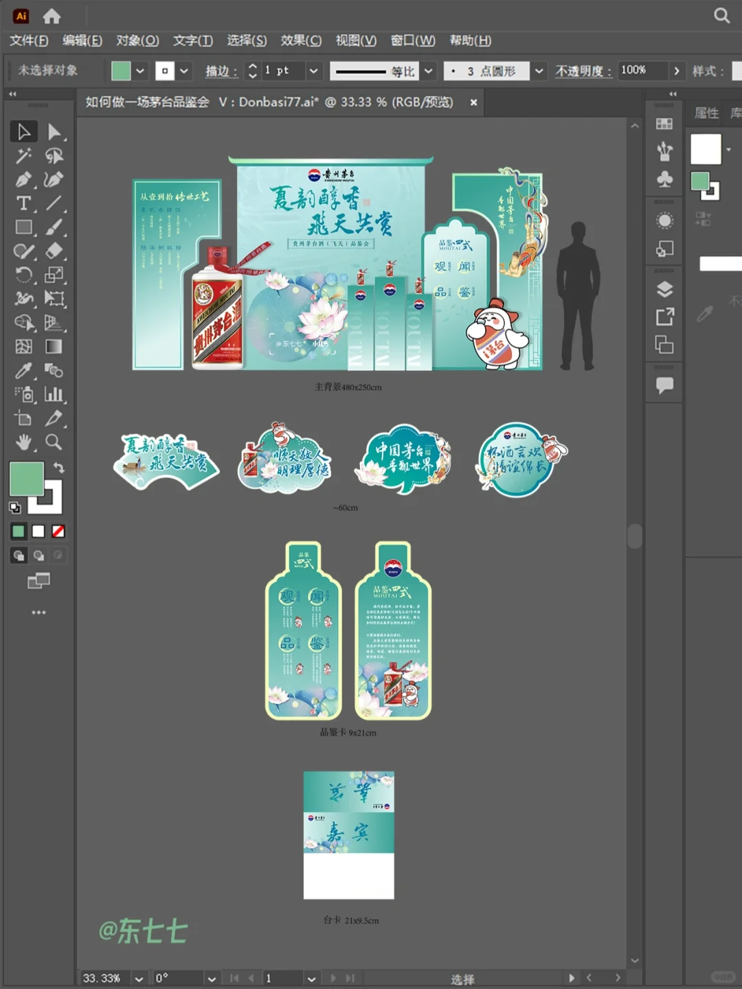This screenshot has height=989, width=742.
Task: Reset to default fill and stroke
Action: (14, 508)
